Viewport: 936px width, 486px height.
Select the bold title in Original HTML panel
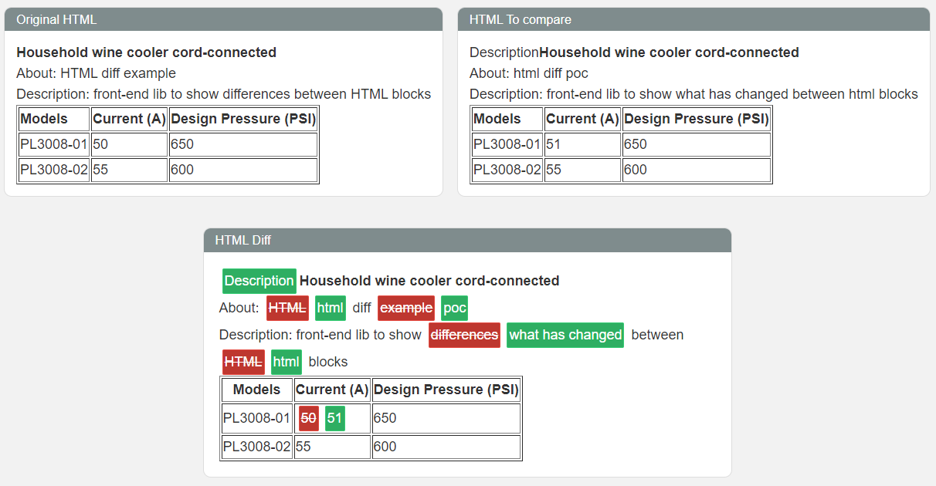(x=147, y=52)
